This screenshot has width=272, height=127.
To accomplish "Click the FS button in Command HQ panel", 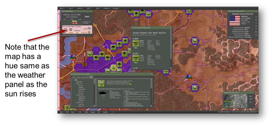I will point(256,29).
